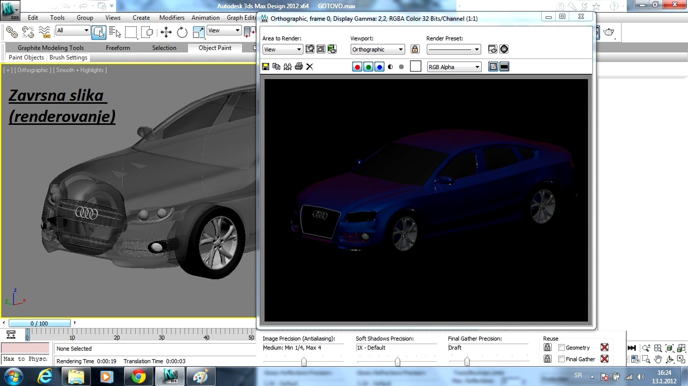Copy the rendered image to clipboard

(276, 67)
